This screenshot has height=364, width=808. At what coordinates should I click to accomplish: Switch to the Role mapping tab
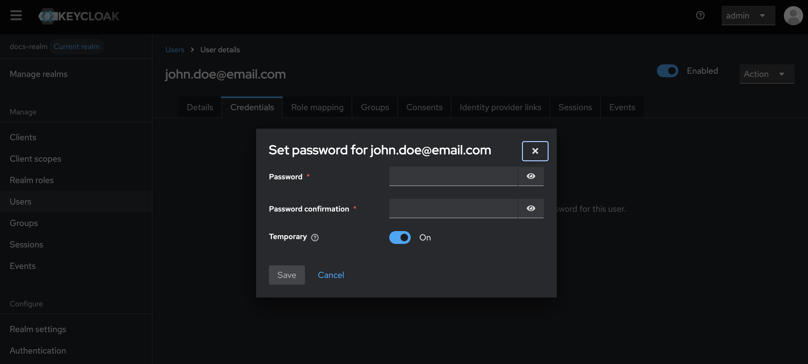(x=317, y=107)
